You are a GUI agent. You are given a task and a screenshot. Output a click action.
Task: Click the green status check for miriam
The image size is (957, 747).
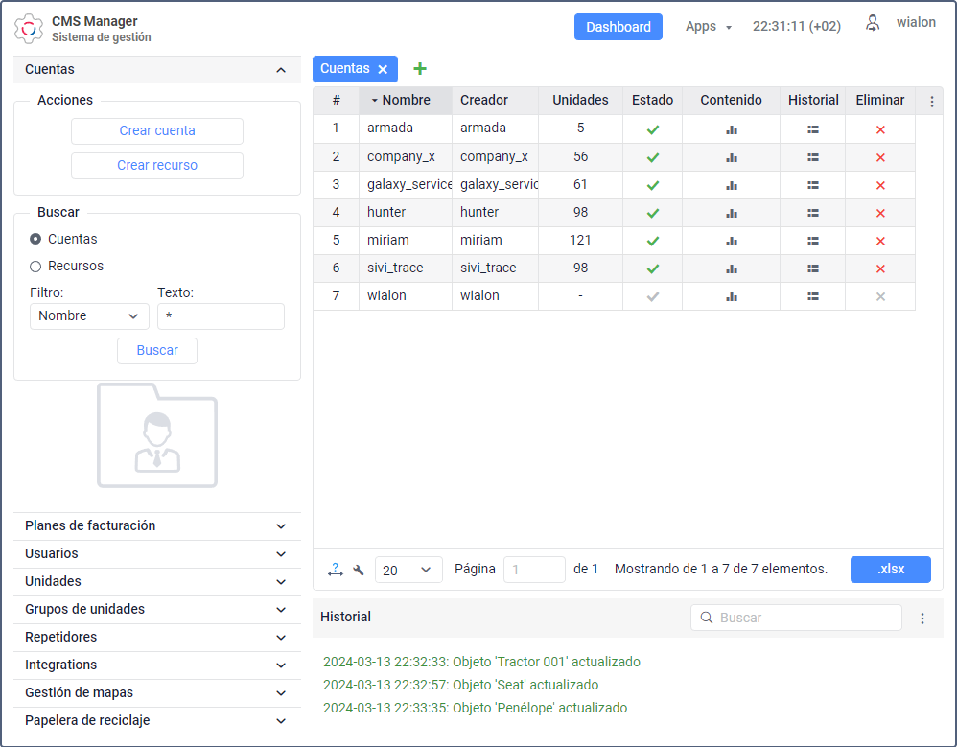[652, 241]
